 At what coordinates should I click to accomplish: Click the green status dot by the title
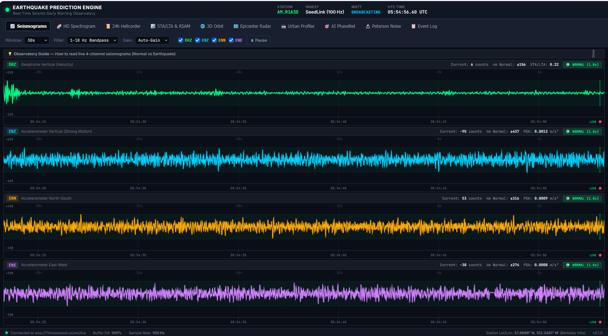tap(7, 10)
